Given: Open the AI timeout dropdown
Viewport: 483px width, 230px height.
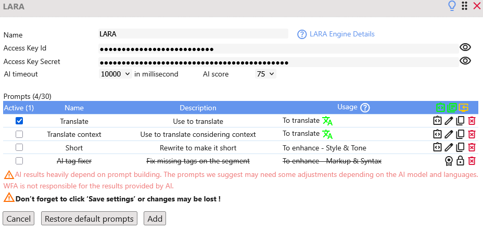Looking at the screenshot, I should pyautogui.click(x=116, y=74).
